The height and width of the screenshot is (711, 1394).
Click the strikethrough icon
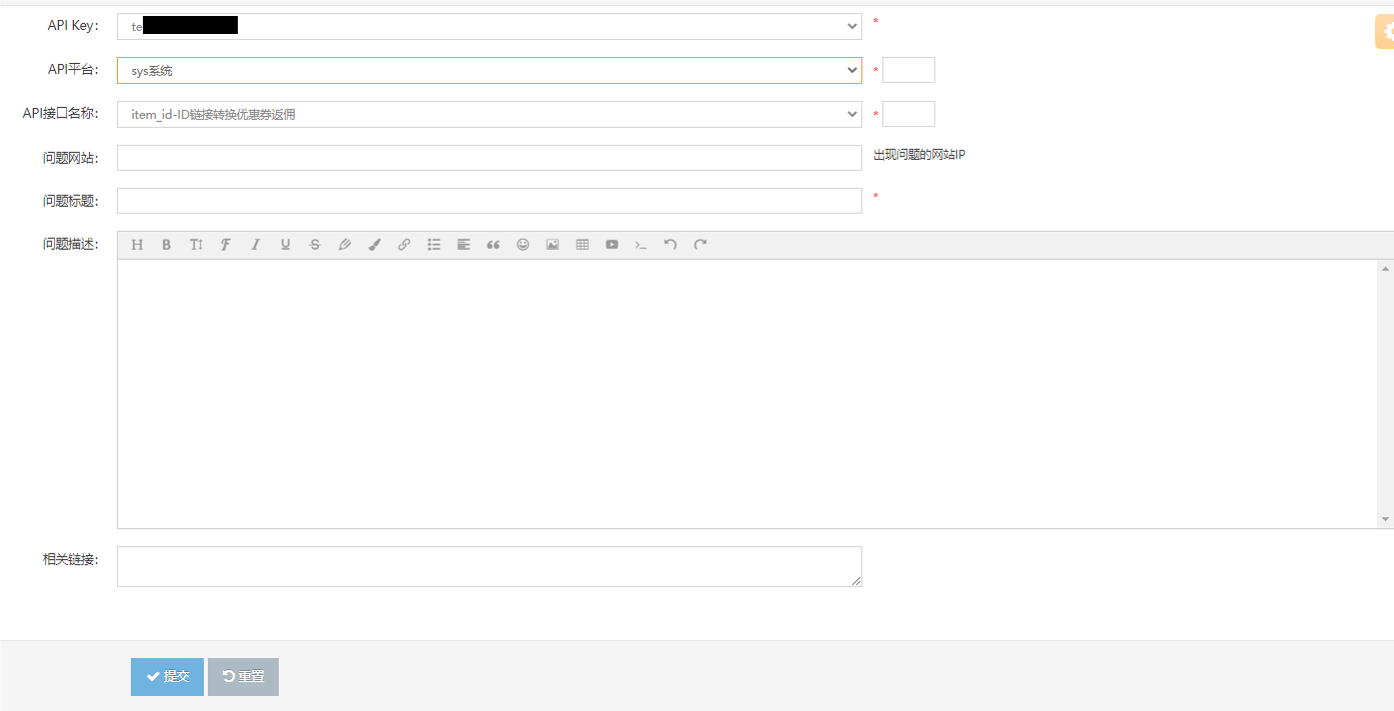[315, 245]
